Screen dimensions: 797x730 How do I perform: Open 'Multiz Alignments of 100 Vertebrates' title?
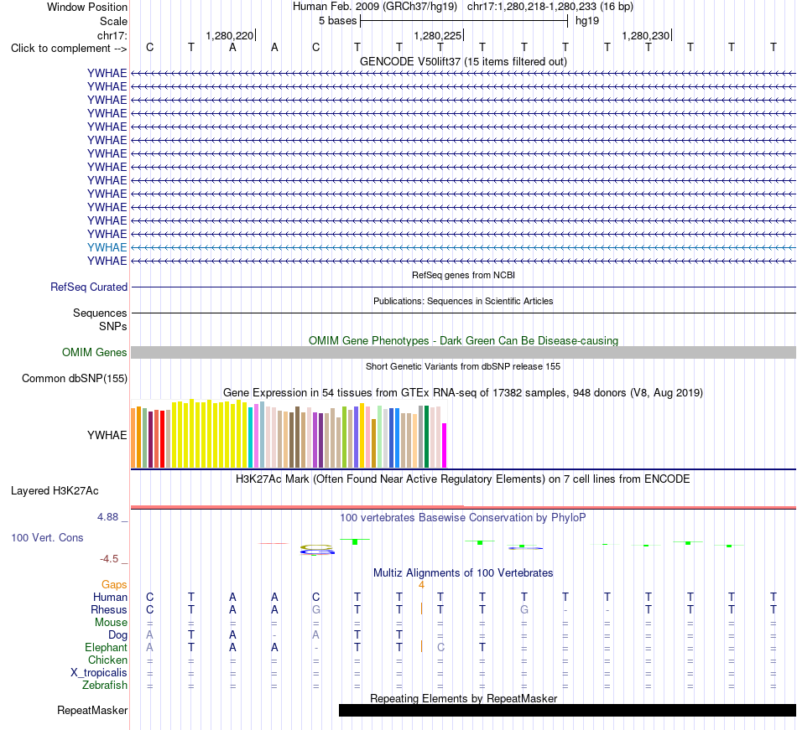tap(463, 572)
